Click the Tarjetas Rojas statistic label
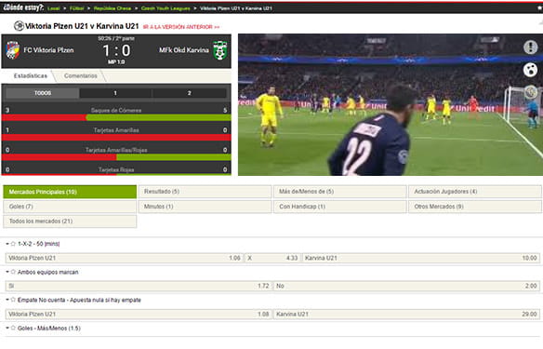The width and height of the screenshot is (543, 349). (116, 169)
